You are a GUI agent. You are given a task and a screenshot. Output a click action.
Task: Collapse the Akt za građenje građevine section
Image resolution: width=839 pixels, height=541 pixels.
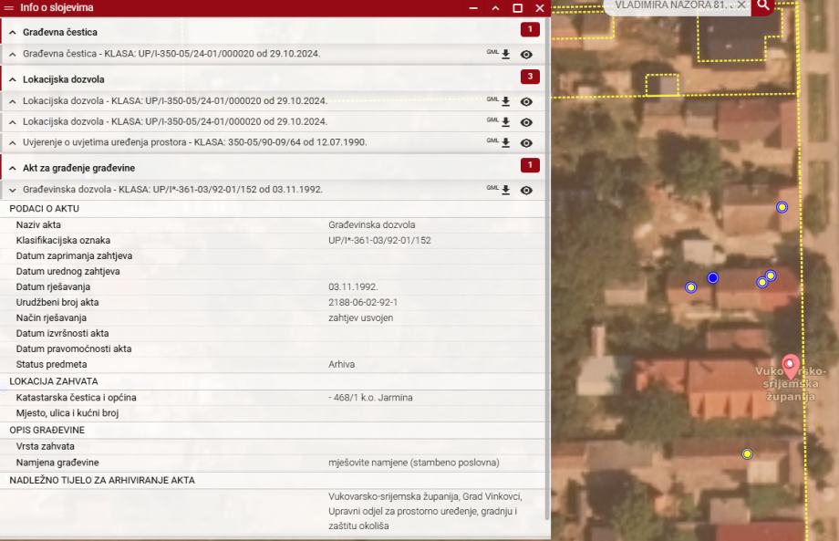(x=13, y=168)
